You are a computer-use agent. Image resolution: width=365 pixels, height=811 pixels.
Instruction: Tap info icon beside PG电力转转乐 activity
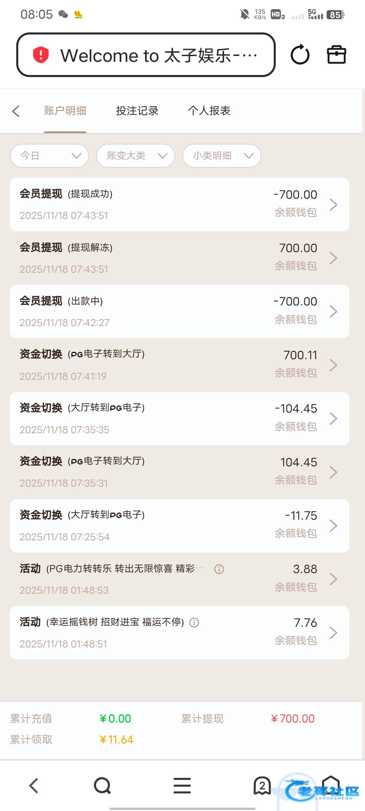pyautogui.click(x=219, y=569)
